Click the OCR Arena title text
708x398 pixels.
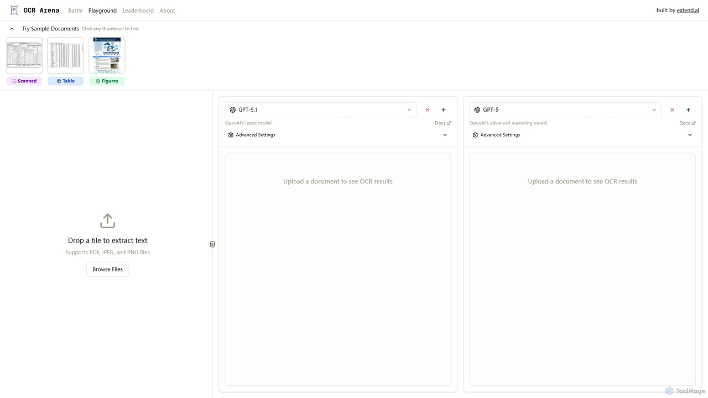pyautogui.click(x=41, y=11)
